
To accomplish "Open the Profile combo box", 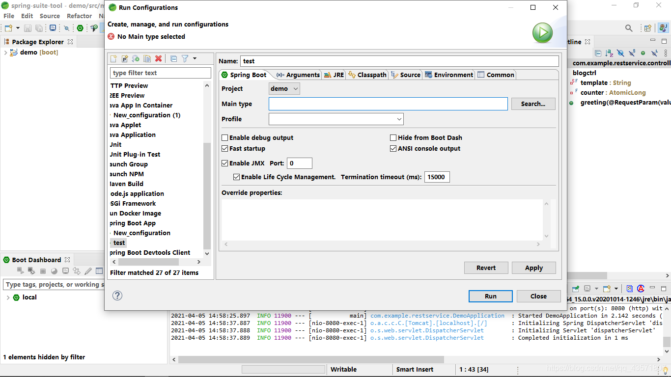I will coord(336,119).
